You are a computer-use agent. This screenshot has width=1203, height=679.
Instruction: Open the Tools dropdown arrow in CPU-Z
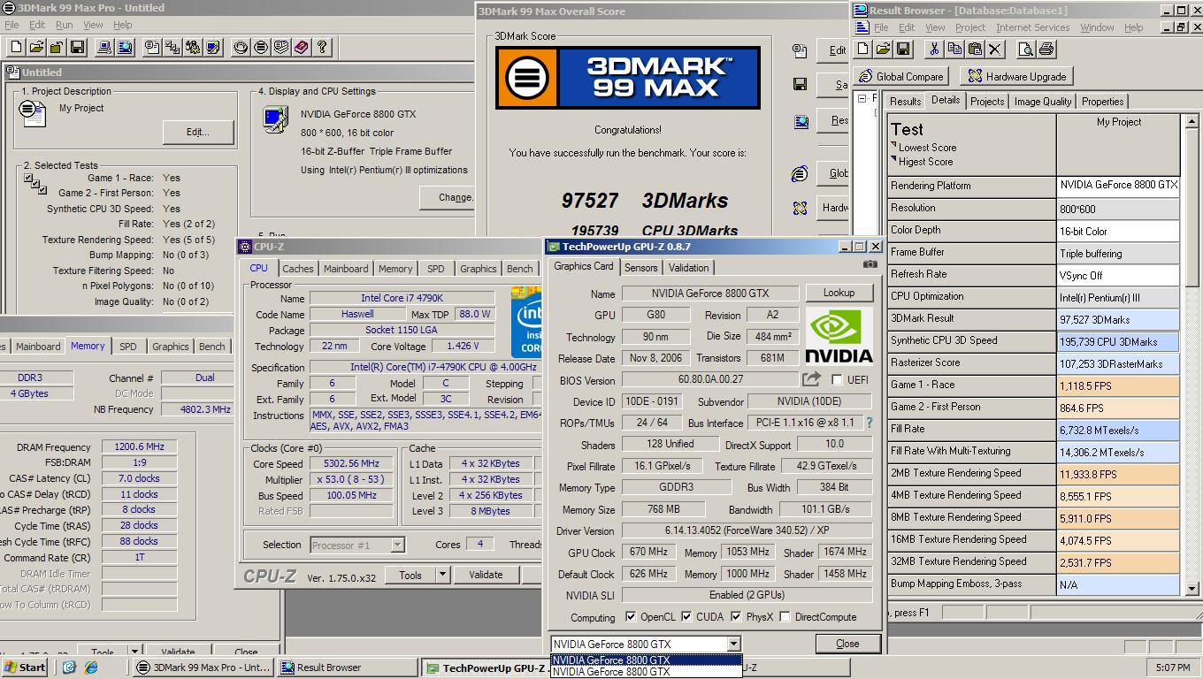[443, 575]
